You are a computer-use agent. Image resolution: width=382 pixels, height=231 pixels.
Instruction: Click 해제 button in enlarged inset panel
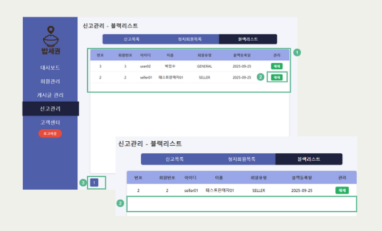point(342,190)
